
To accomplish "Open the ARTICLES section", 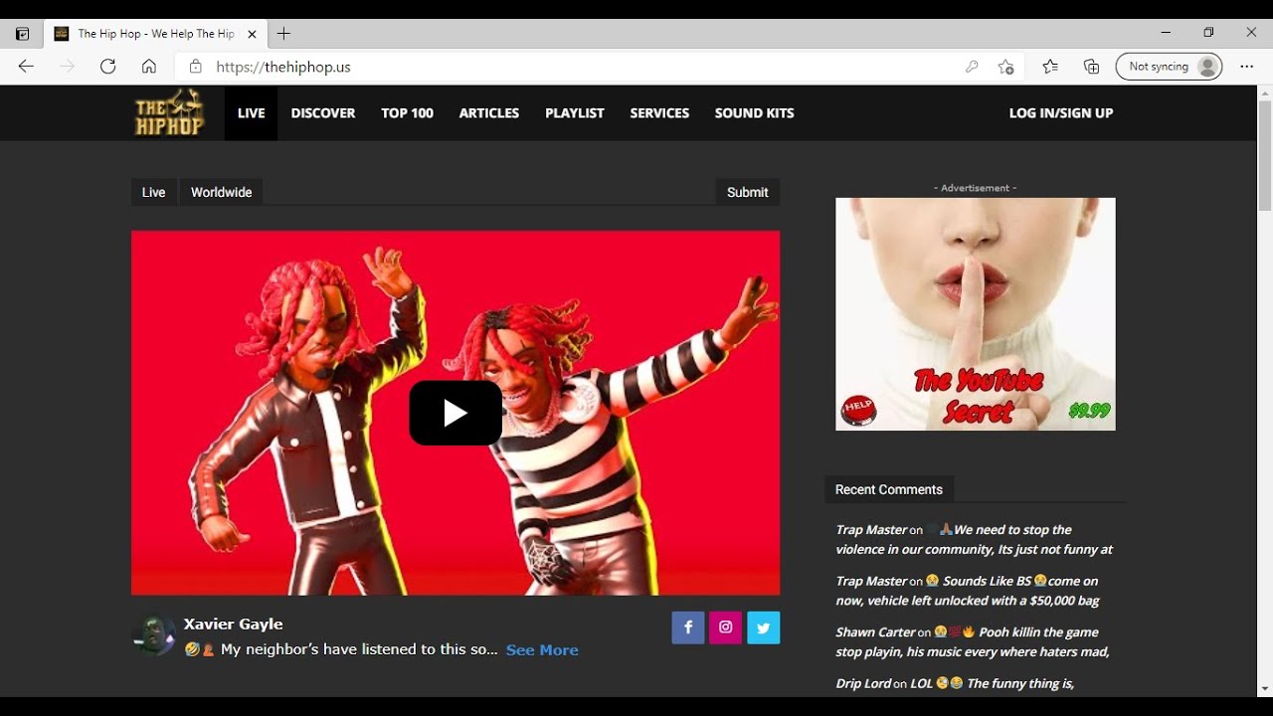I will point(489,113).
